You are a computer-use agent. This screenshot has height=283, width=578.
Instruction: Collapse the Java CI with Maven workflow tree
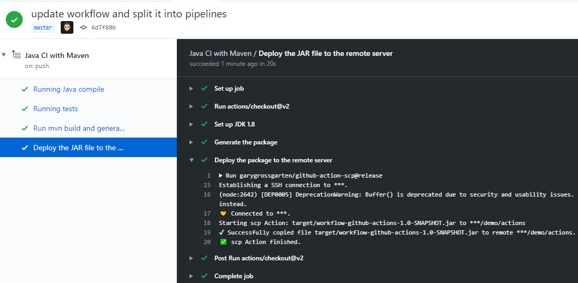point(4,55)
